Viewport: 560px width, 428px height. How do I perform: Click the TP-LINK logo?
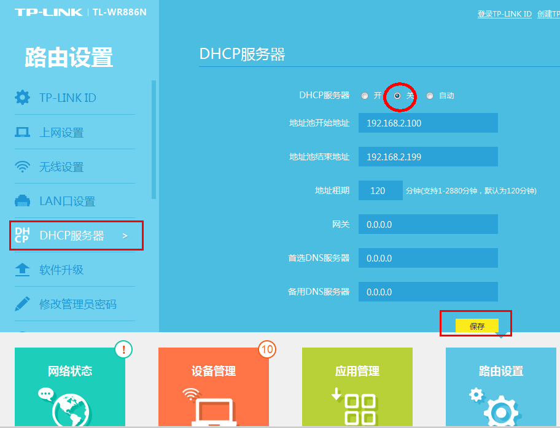coord(49,12)
